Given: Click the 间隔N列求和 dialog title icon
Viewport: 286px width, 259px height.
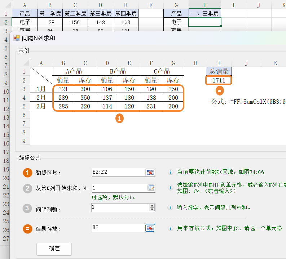Looking at the screenshot, I should point(16,38).
